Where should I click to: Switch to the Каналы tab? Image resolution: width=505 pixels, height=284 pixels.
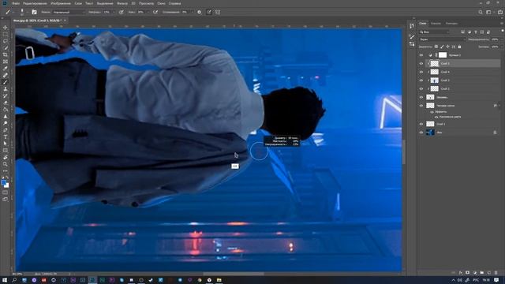tap(436, 23)
